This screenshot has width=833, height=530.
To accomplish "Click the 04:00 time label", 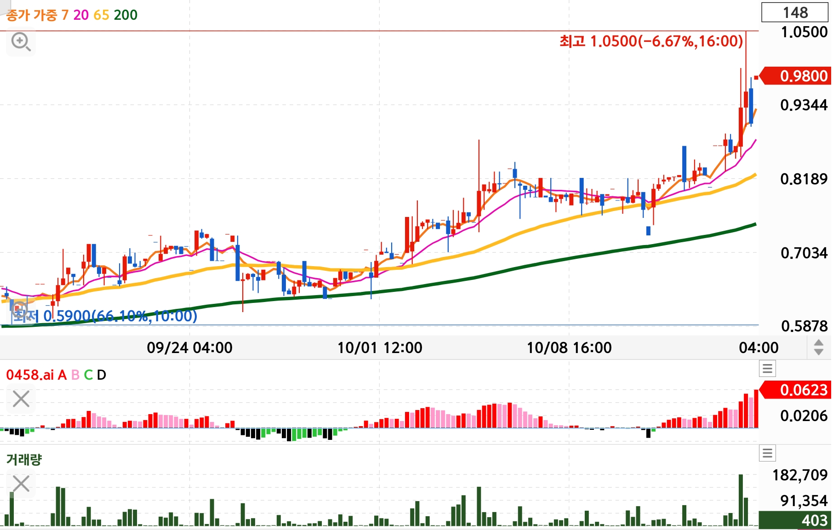I will 759,348.
